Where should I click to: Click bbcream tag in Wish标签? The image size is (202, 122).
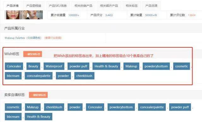point(13,76)
